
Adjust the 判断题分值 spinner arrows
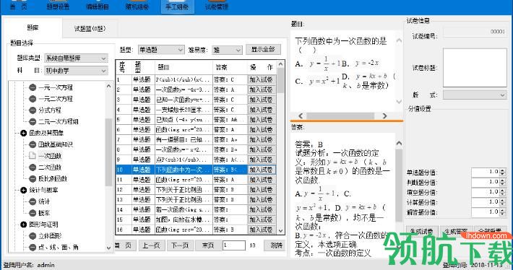click(503, 182)
